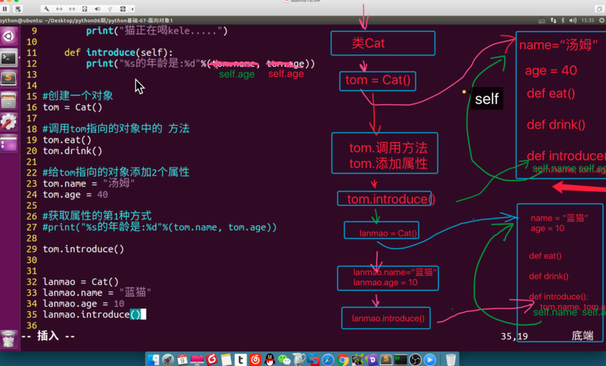
Task: Open WeChat from the macOS dock
Action: pyautogui.click(x=285, y=360)
